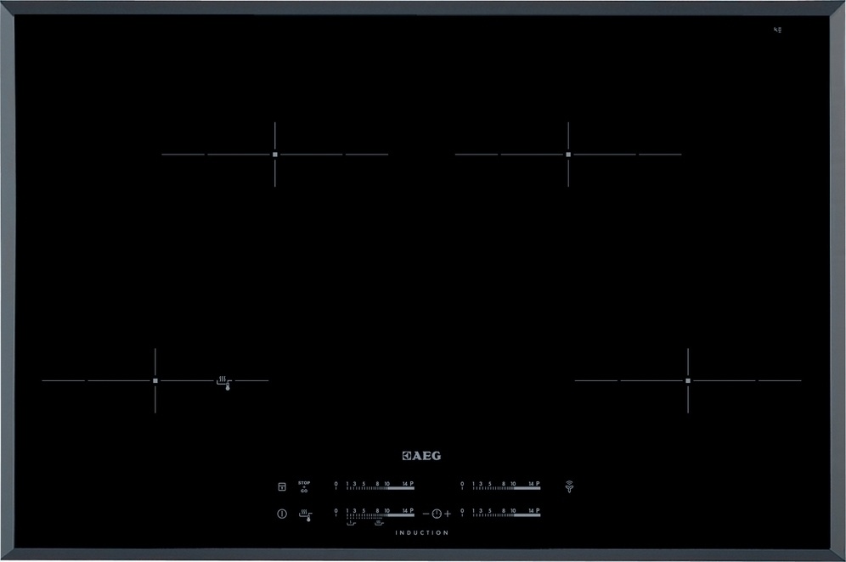Screen dimensions: 846x562
Task: Tap the lower-right power level slider
Action: pos(500,513)
